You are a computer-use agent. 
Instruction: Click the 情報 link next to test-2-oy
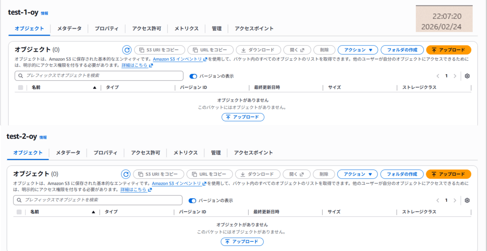[x=43, y=137]
